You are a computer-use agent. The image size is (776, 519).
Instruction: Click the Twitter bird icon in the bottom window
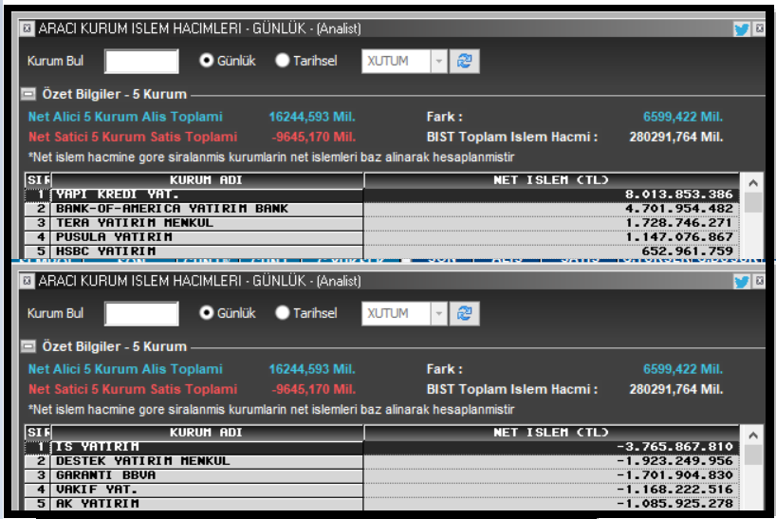pos(741,282)
